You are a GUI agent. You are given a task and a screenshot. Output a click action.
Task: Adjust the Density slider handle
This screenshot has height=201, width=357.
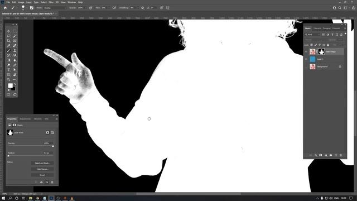click(53, 146)
